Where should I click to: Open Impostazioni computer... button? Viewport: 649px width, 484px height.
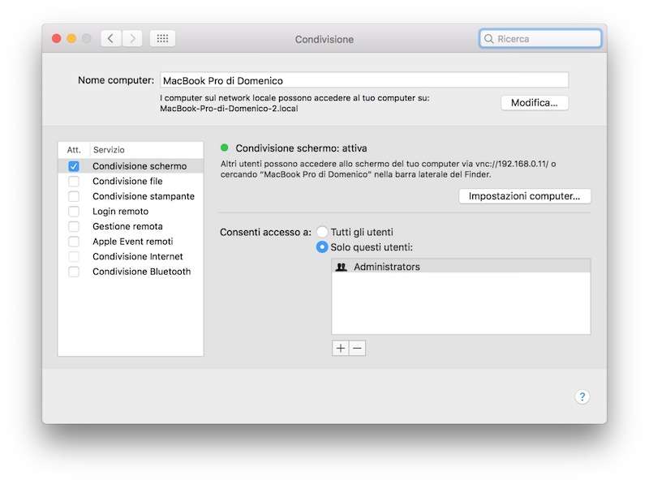point(524,196)
